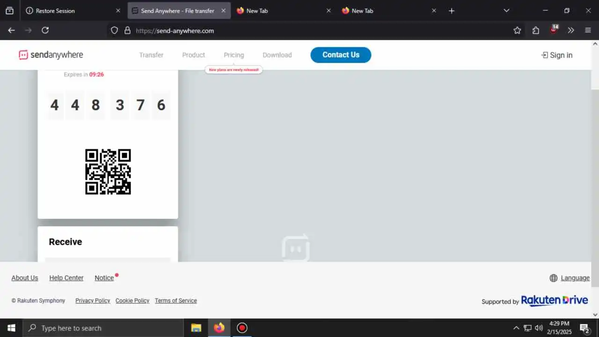Open the Transfer menu item
Screen dimensions: 599x337
(x=151, y=55)
